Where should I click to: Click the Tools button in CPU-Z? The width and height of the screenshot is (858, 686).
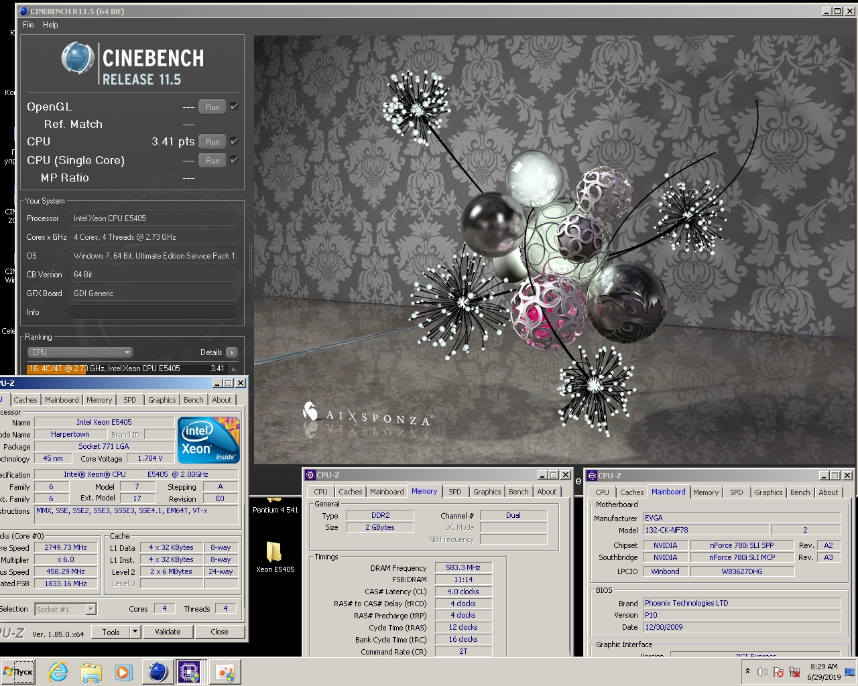coord(111,632)
